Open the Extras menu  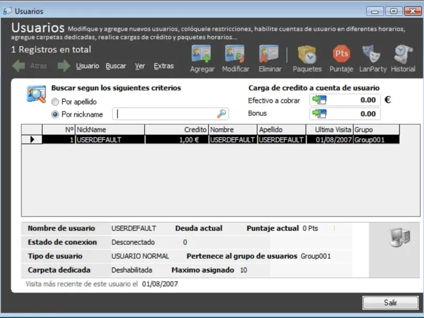[x=164, y=66]
